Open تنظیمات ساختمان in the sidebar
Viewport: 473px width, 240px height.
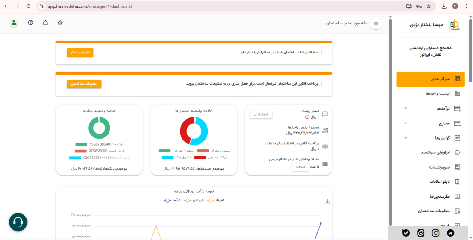tap(431, 211)
